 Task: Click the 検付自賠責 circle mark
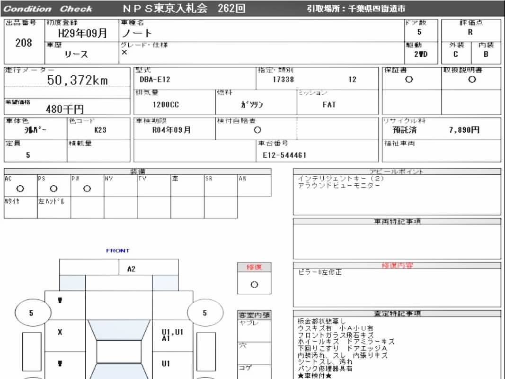pyautogui.click(x=257, y=130)
